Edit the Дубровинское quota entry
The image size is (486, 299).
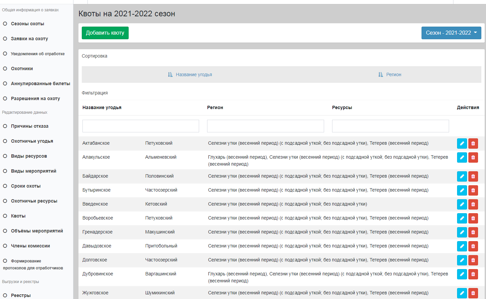tap(462, 274)
